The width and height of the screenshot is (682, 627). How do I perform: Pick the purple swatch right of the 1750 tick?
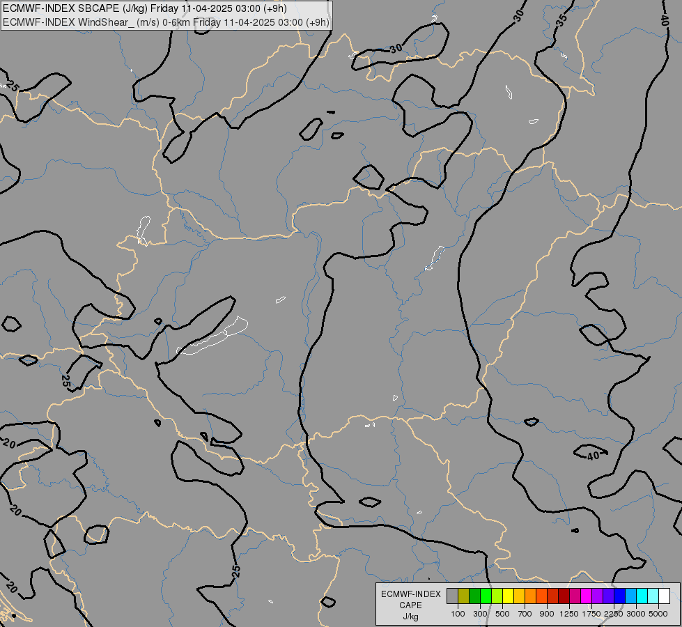[x=597, y=596]
